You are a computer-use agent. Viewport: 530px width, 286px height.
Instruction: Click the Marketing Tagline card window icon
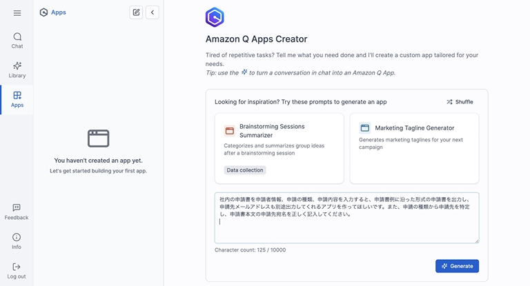click(x=364, y=128)
